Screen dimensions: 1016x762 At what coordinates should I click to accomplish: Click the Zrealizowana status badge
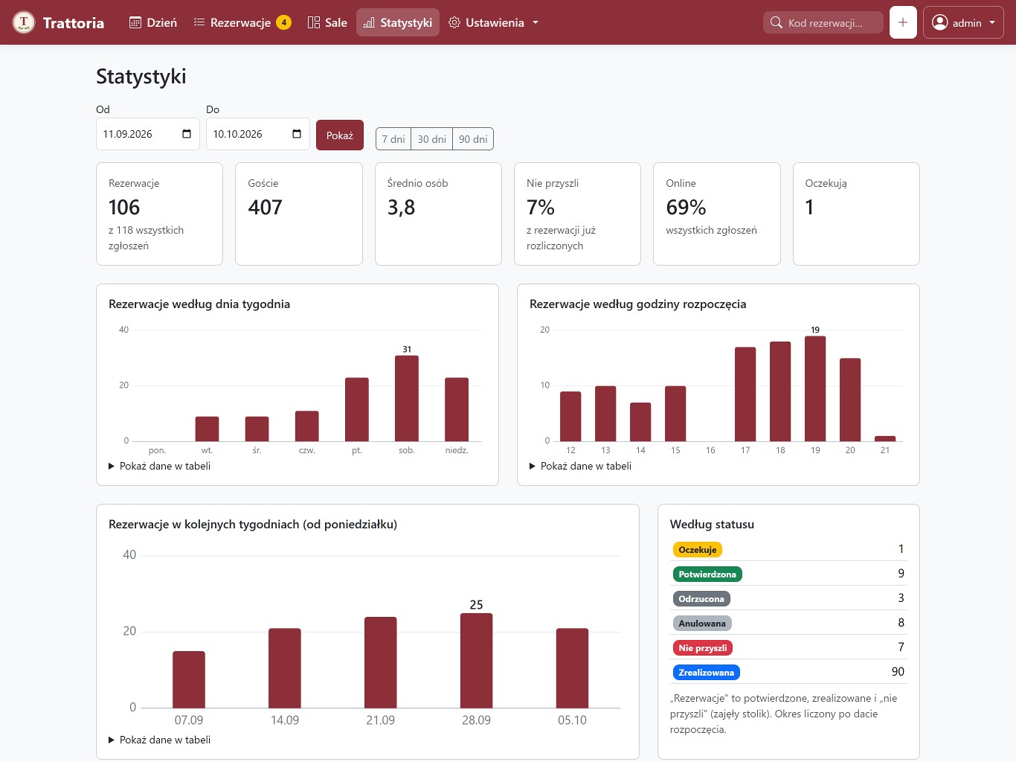click(707, 673)
